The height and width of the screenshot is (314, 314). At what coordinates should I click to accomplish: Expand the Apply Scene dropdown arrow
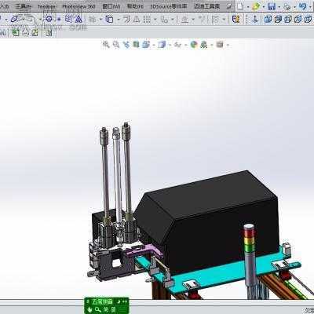point(211,46)
